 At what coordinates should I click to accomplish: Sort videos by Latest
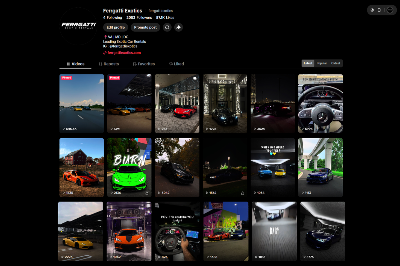click(x=308, y=63)
